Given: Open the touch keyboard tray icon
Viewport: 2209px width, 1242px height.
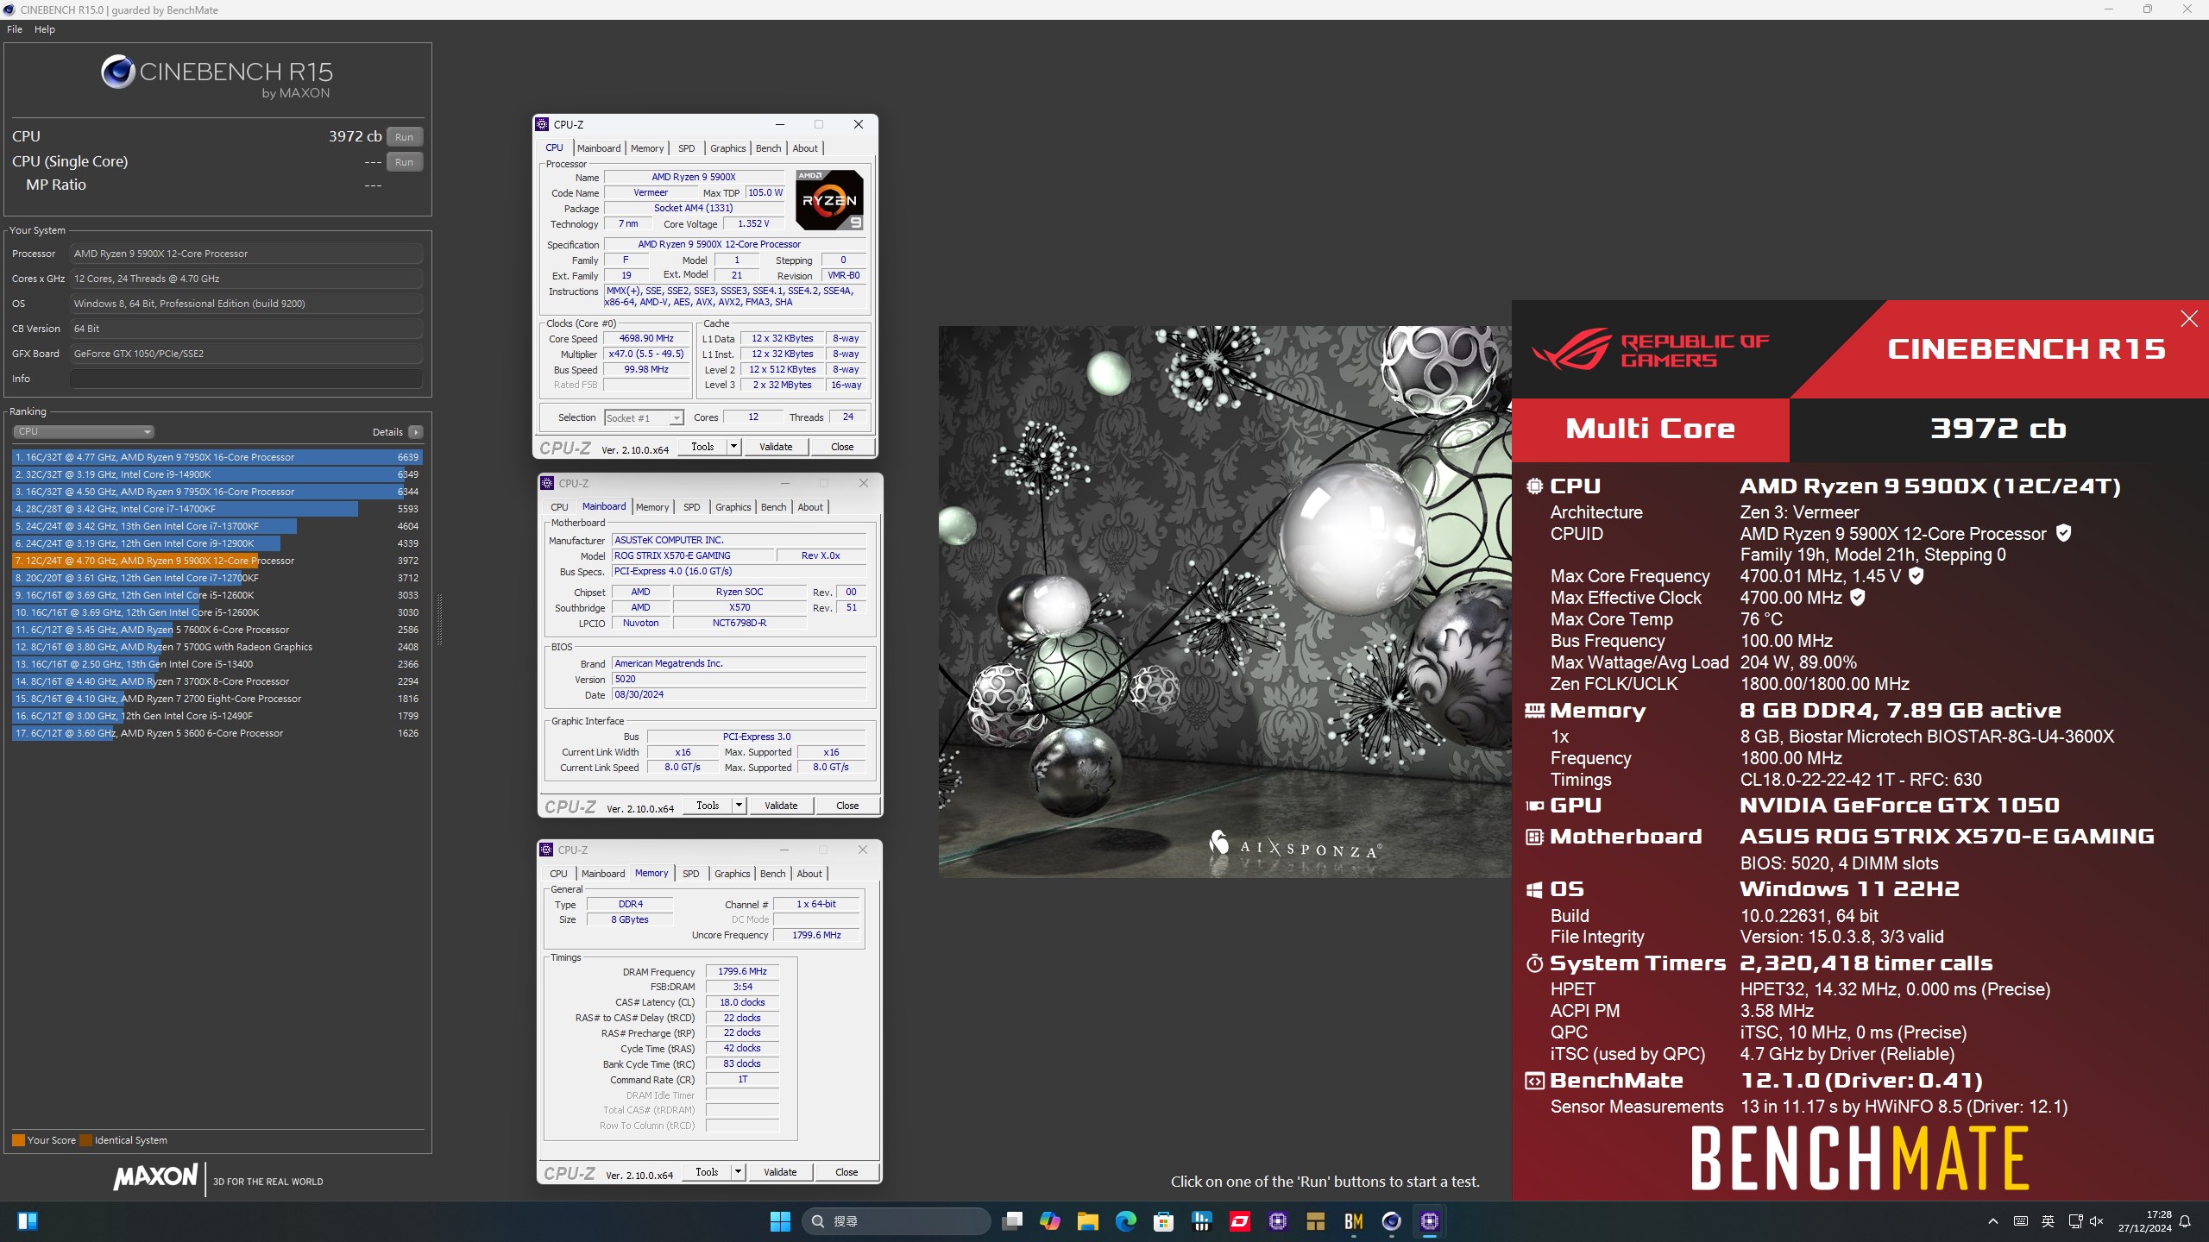Looking at the screenshot, I should pos(2021,1220).
